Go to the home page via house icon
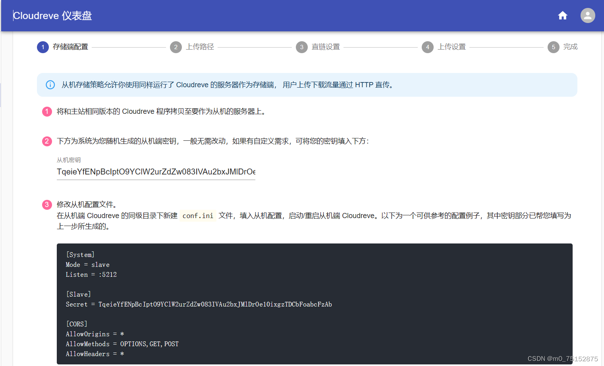604x366 pixels. point(562,15)
